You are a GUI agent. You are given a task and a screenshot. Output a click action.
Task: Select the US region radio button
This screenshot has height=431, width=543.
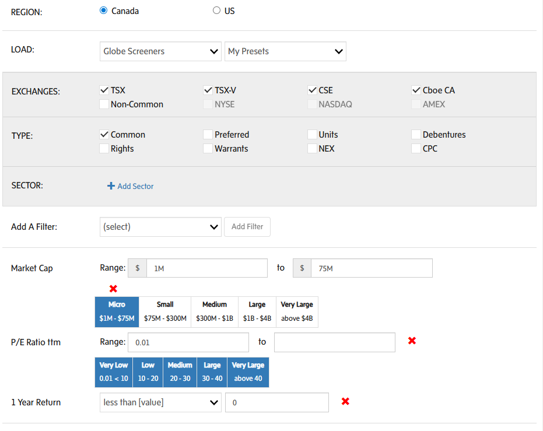click(217, 10)
